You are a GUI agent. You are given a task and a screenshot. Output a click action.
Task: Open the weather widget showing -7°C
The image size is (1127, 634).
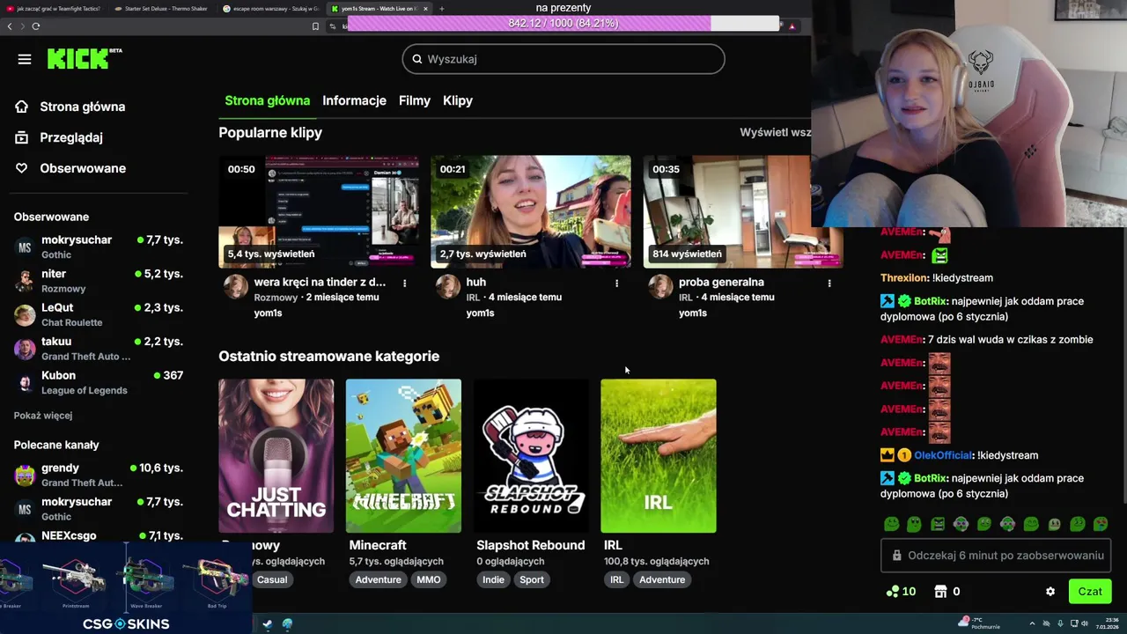980,623
